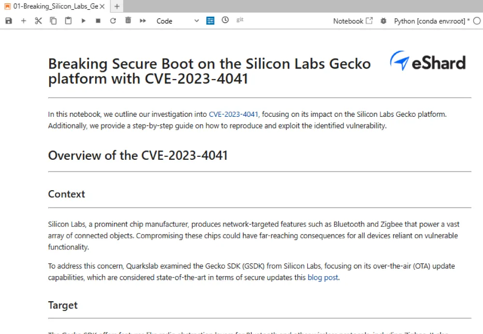Image resolution: width=483 pixels, height=334 pixels.
Task: Open a new launcher tab with plus
Action: pyautogui.click(x=117, y=6)
